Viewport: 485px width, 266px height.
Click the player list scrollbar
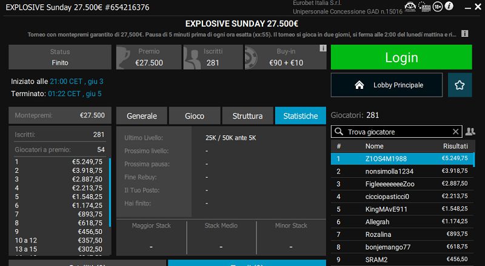[x=474, y=160]
